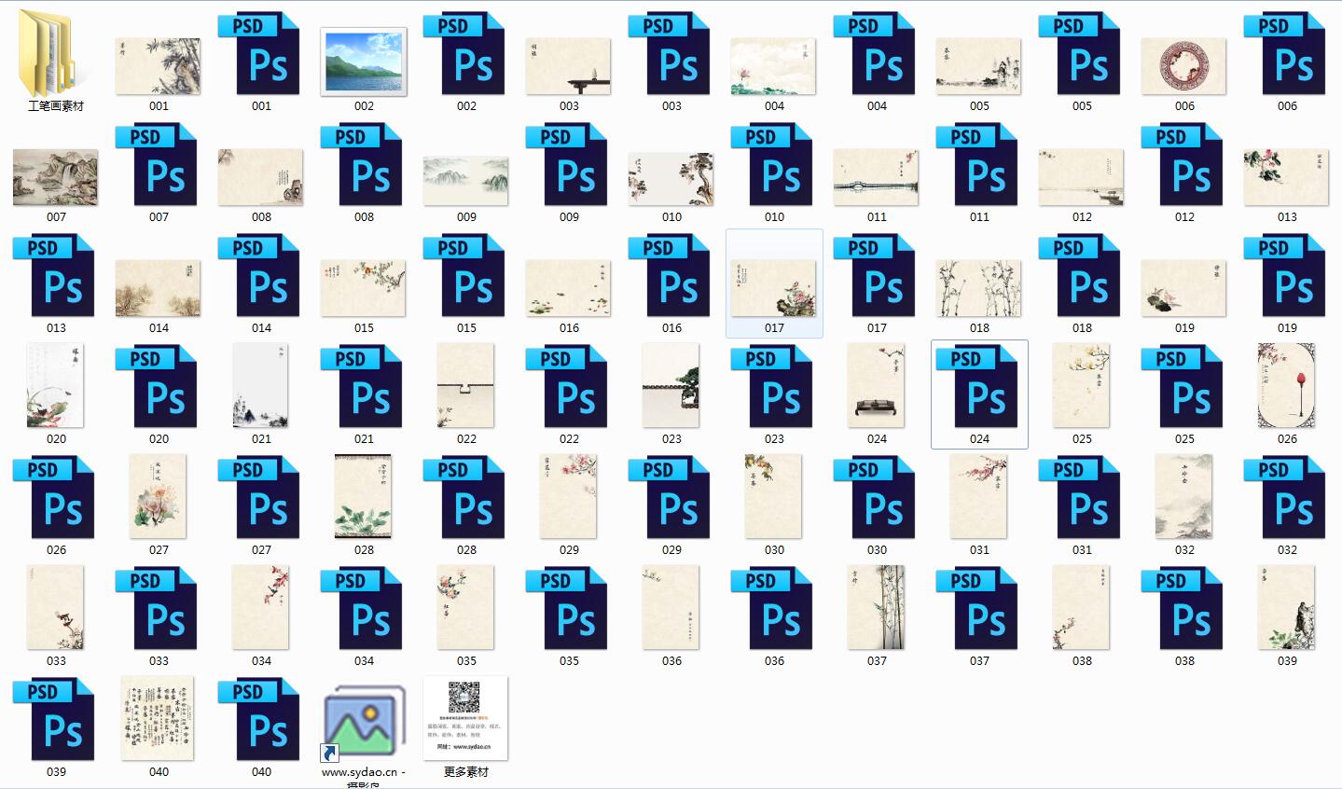Select the 007 PSD file icon

click(158, 165)
